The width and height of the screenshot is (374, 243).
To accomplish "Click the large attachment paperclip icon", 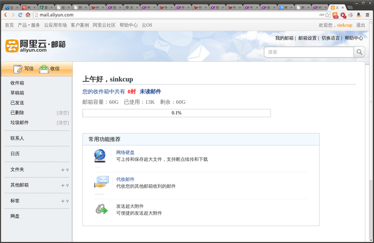I will pyautogui.click(x=101, y=209).
